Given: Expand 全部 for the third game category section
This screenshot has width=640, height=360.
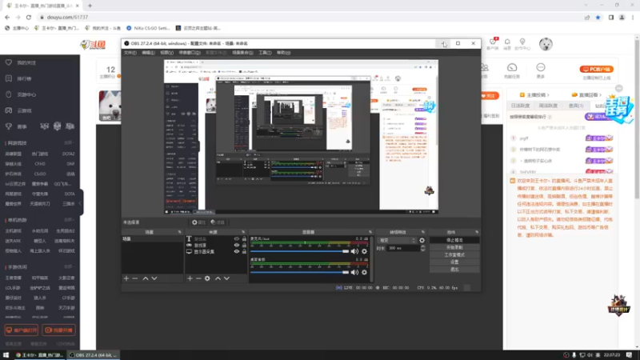Looking at the screenshot, I should 69,267.
